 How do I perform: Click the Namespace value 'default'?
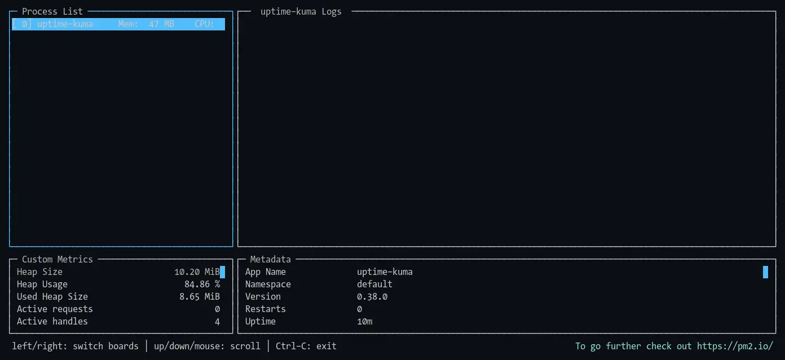[374, 285]
